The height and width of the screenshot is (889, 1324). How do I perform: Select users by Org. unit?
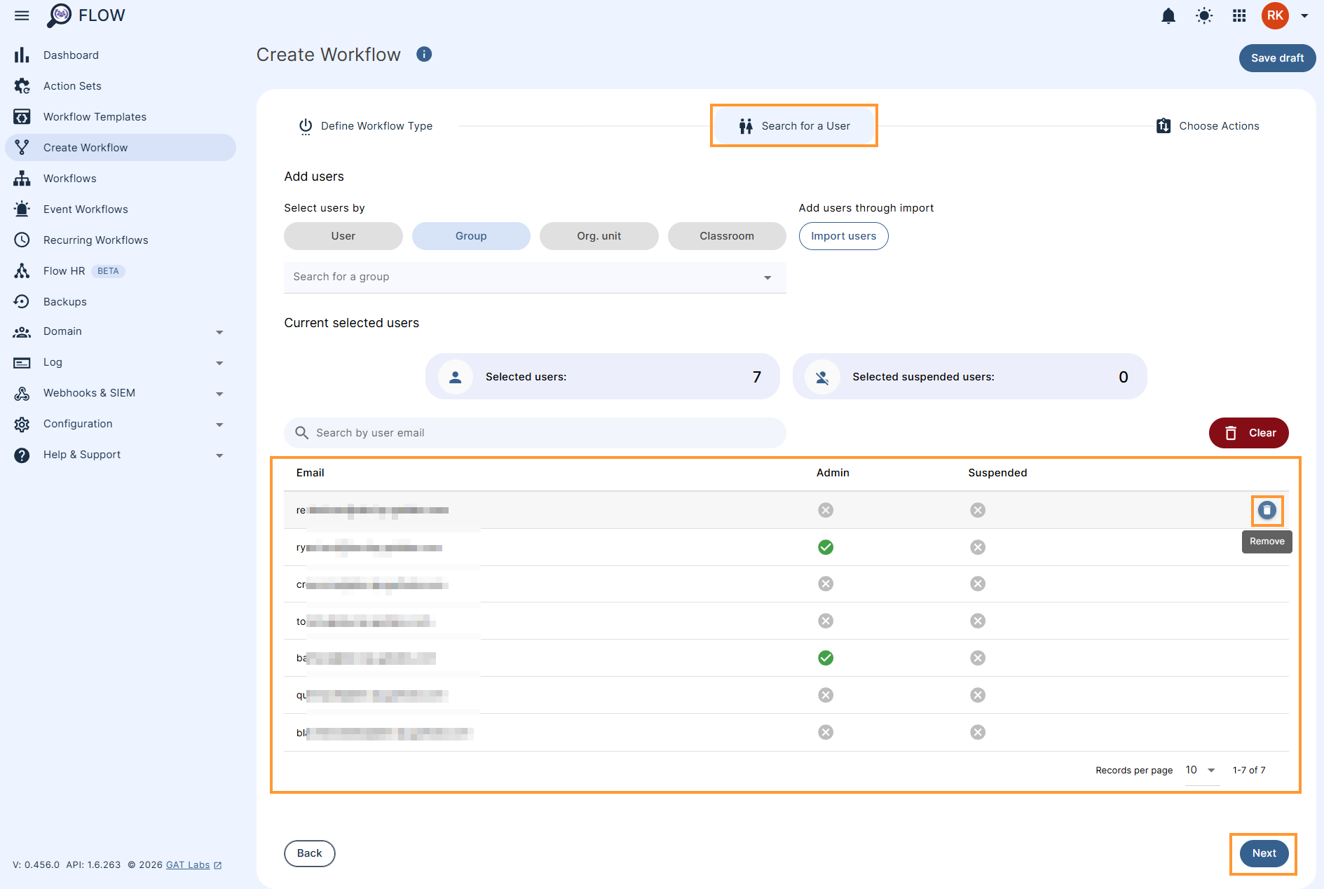[x=599, y=236]
